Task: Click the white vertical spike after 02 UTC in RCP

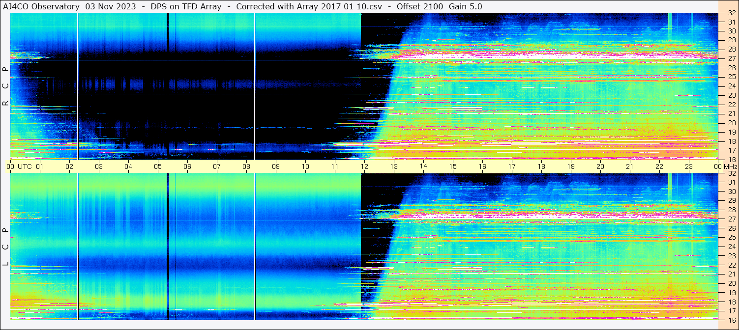Action: pyautogui.click(x=78, y=86)
